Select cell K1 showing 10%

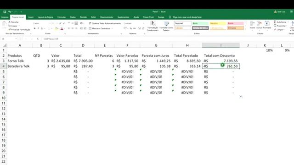click(265, 50)
